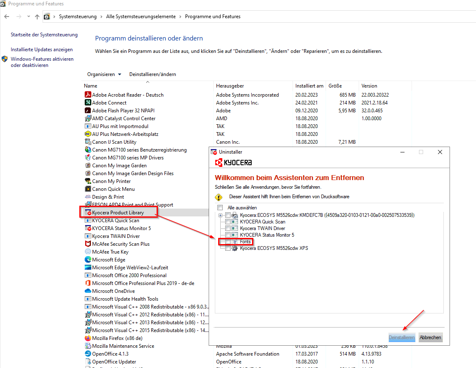This screenshot has height=368, width=476.
Task: Expand breadcrumb chevron after Systemsteuerung
Action: 101,17
